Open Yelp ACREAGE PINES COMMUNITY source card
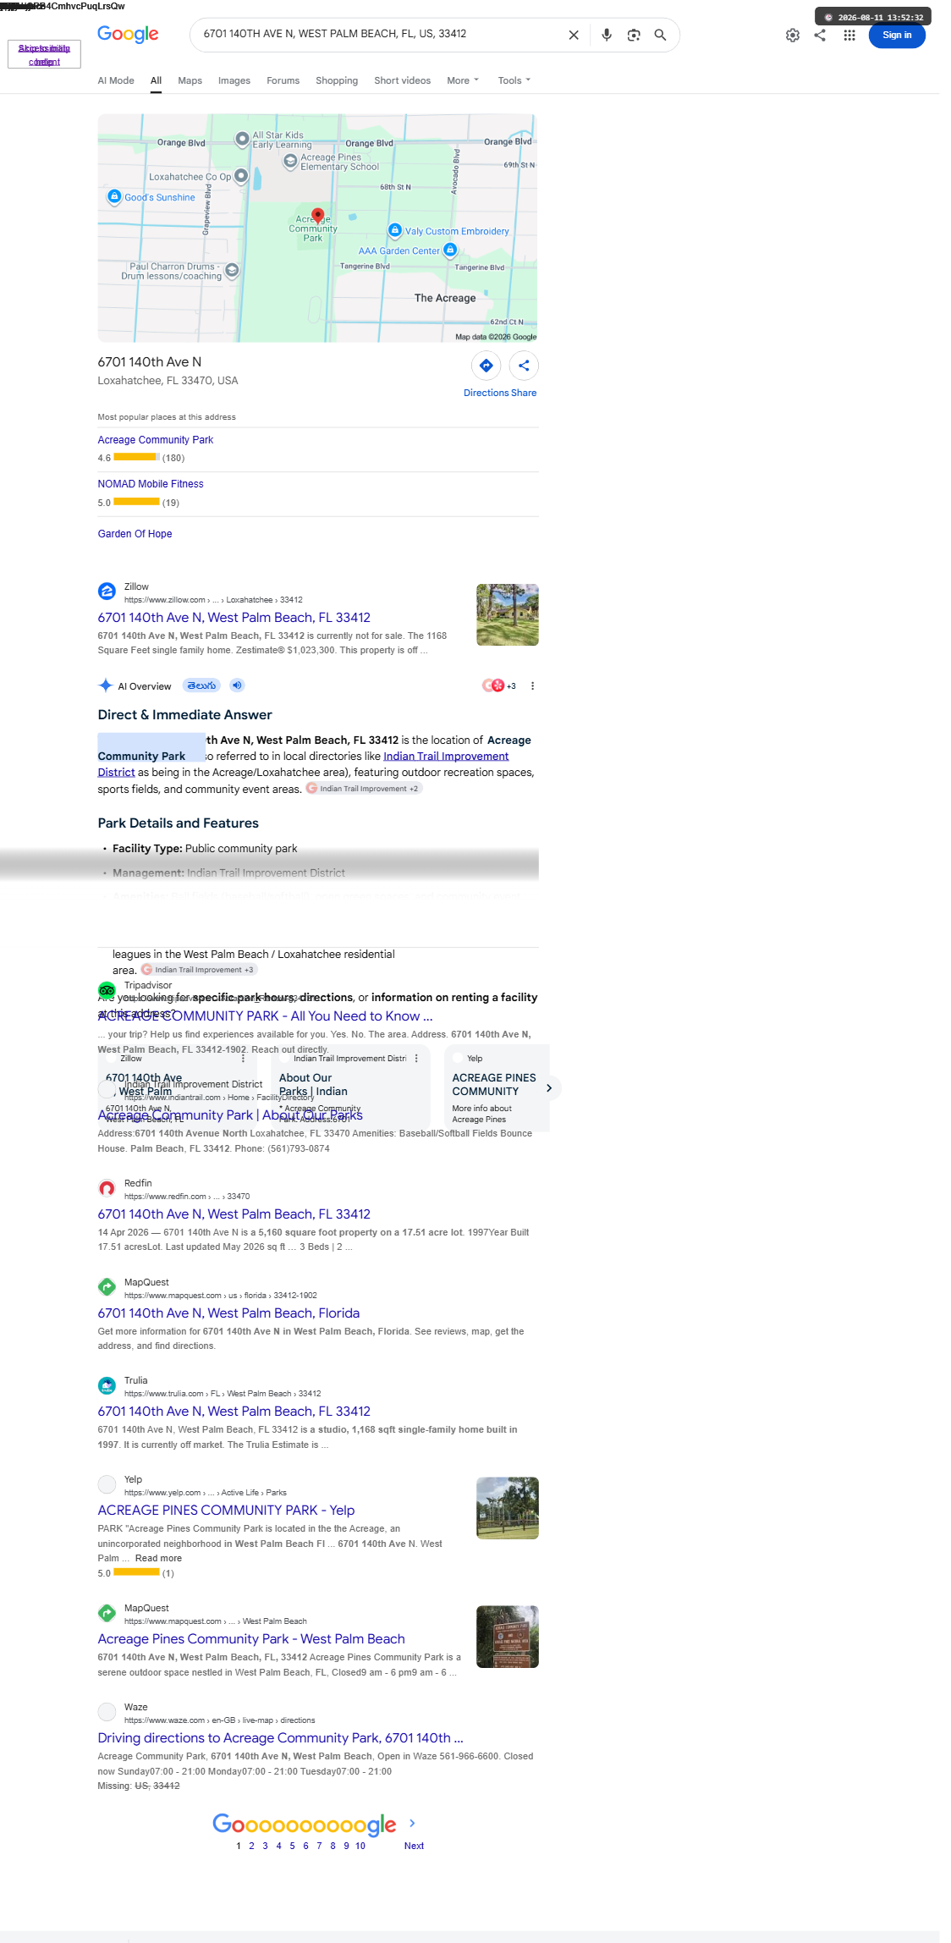This screenshot has width=951, height=1943. tap(497, 1088)
